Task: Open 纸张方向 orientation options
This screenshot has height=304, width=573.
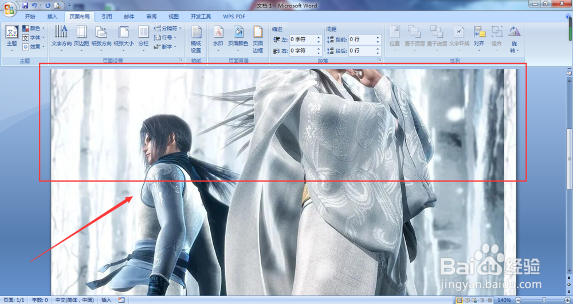Action: [x=101, y=38]
